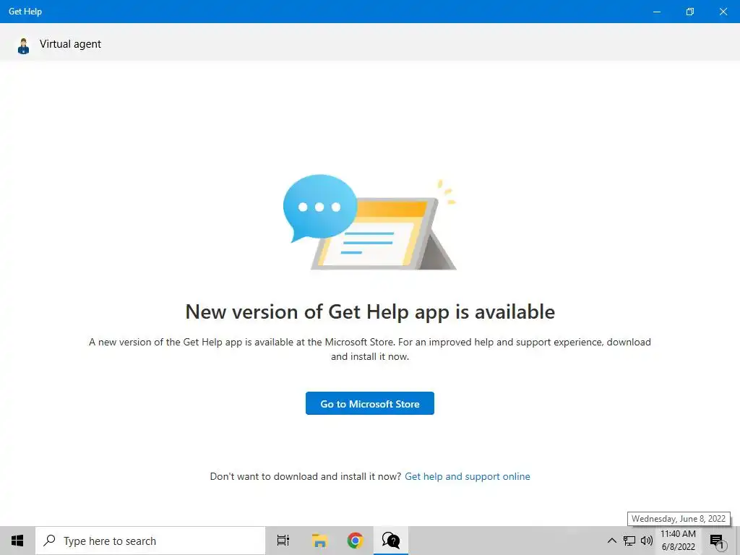This screenshot has width=740, height=555.
Task: Open network status tray icon
Action: (x=629, y=541)
